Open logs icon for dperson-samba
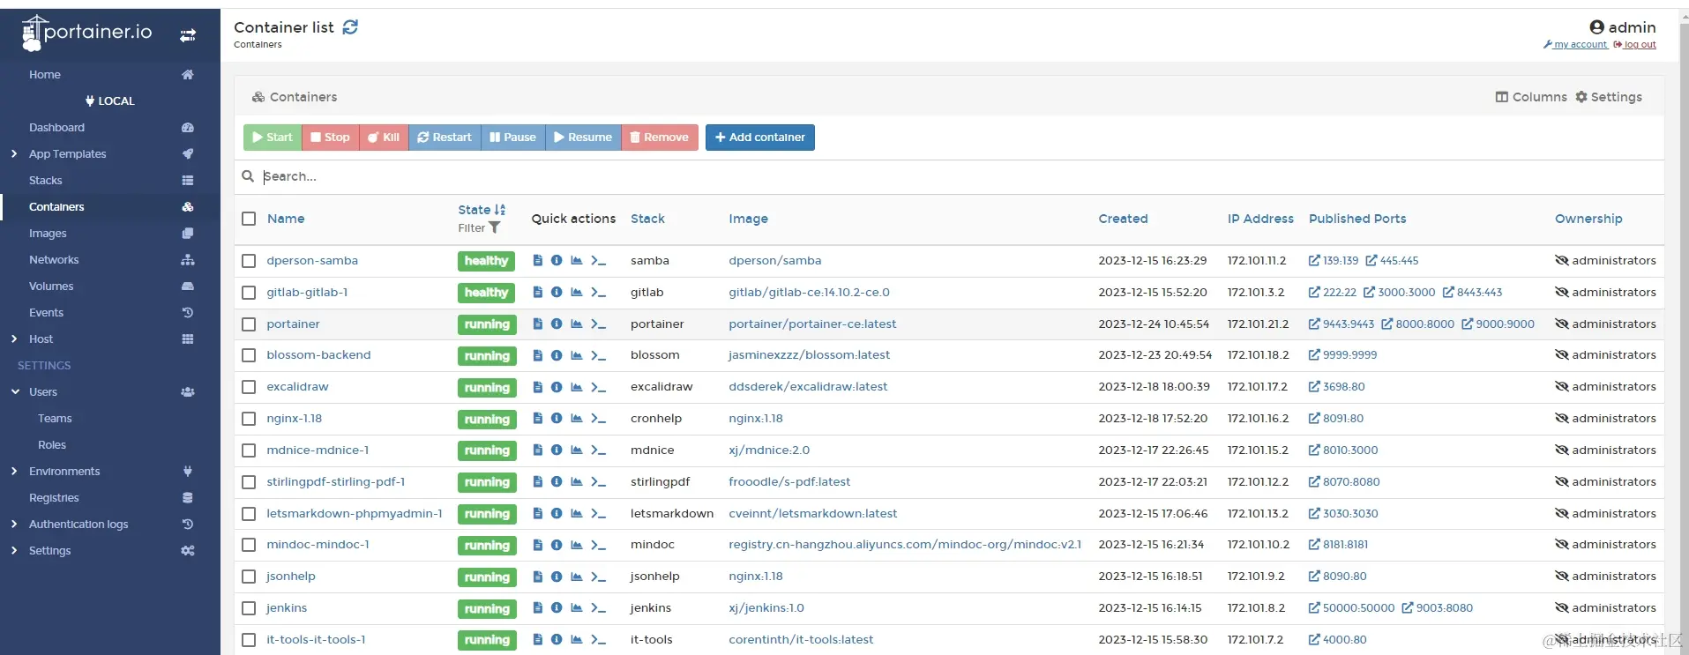This screenshot has height=655, width=1689. coord(538,261)
